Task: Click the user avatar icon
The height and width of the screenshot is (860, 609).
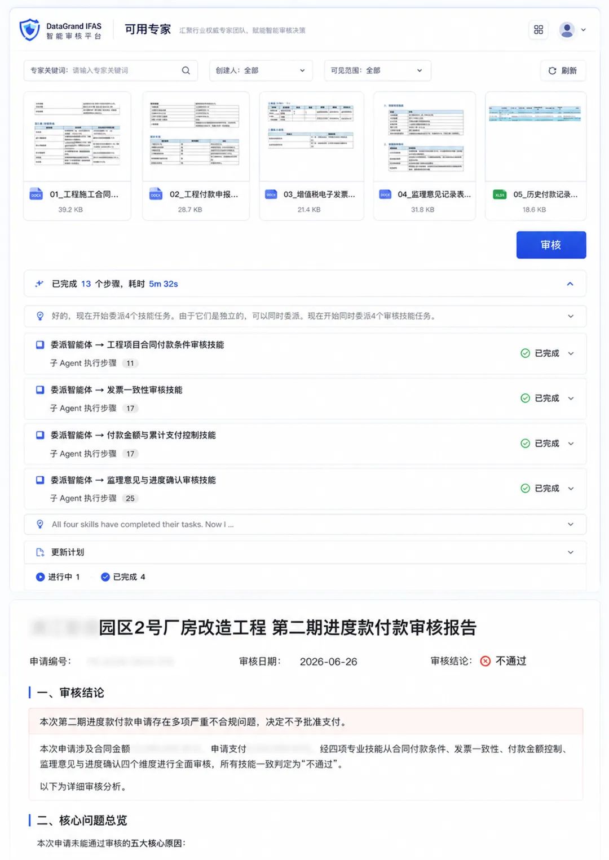Action: tap(567, 30)
